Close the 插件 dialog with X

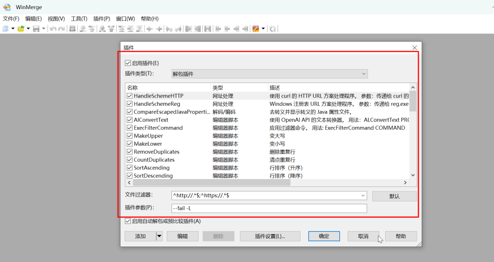414,48
